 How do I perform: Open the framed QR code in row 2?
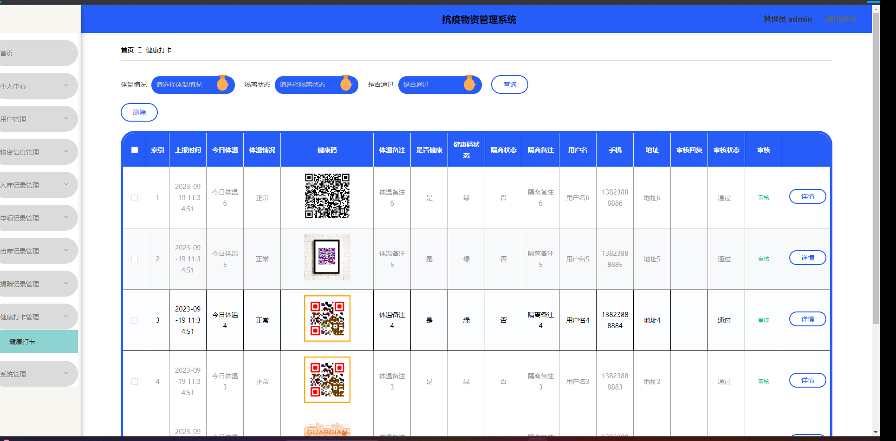[x=327, y=257]
